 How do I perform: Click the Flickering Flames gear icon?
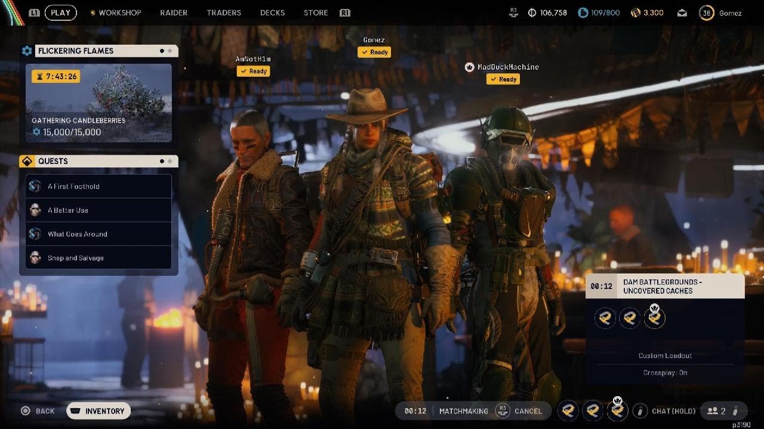click(27, 51)
